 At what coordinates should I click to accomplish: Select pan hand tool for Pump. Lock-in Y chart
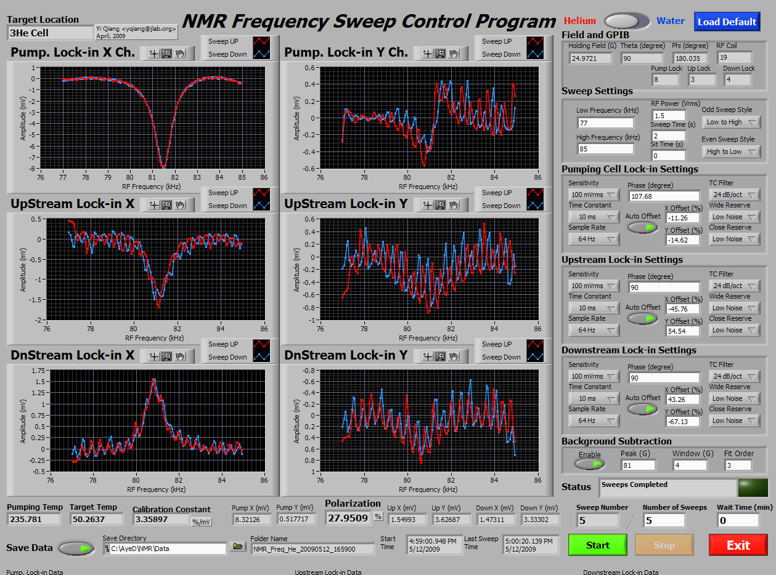(454, 54)
